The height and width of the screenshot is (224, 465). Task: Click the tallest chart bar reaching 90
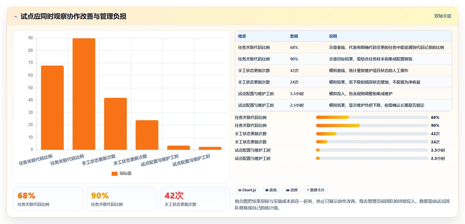[x=84, y=94]
